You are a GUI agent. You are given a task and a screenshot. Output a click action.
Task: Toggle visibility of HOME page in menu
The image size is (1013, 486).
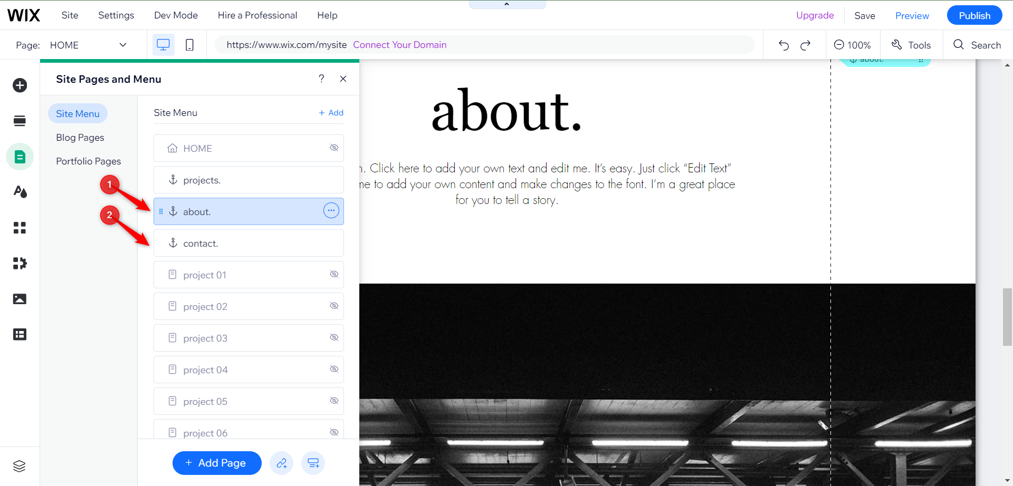(334, 148)
